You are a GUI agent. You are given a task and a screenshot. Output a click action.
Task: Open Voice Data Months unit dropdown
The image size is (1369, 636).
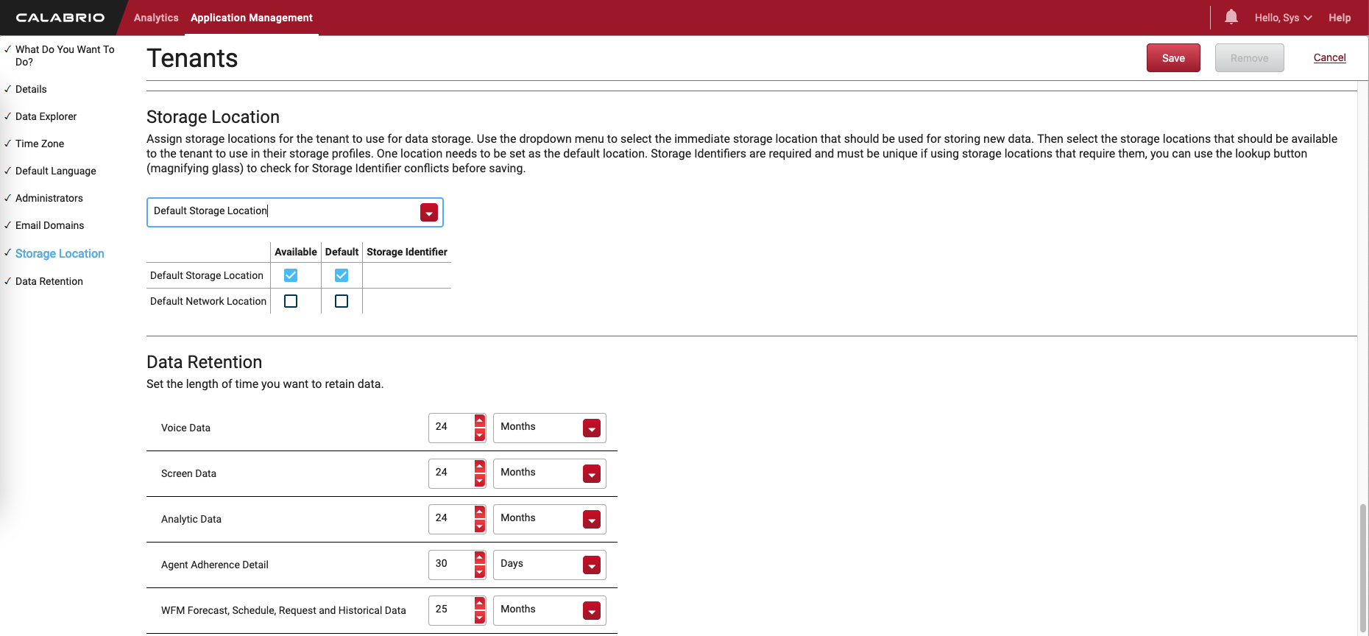[592, 428]
